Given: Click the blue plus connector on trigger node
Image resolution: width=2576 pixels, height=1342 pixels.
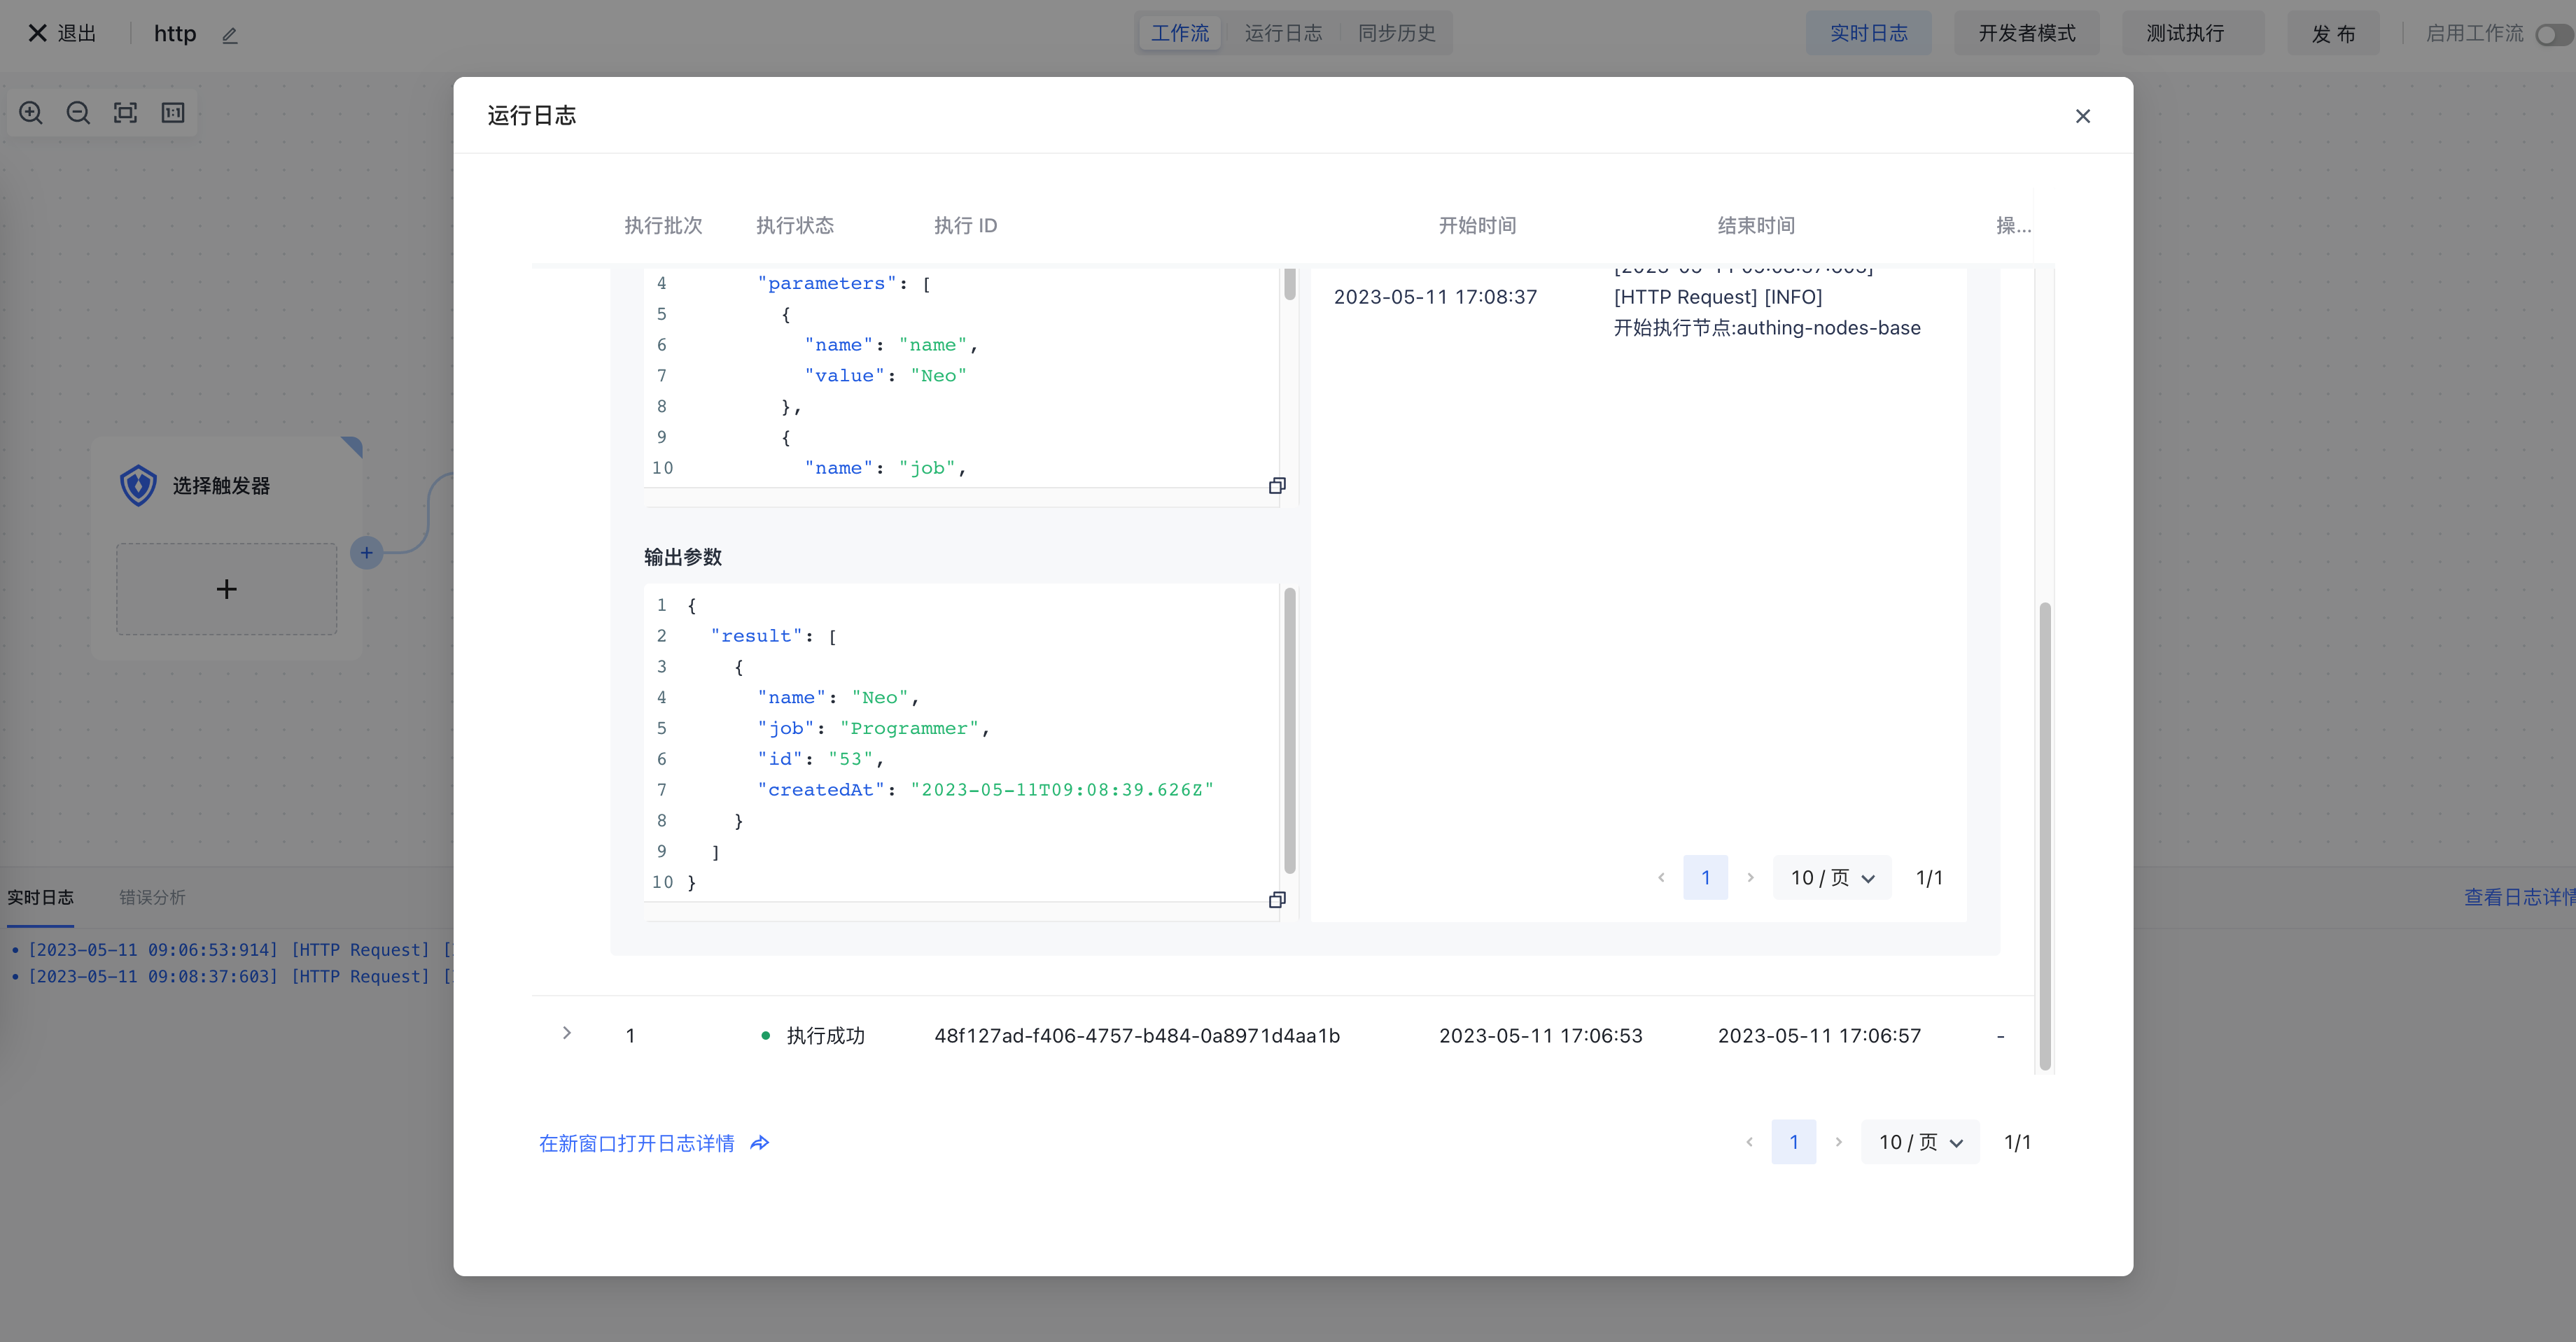Looking at the screenshot, I should pyautogui.click(x=367, y=553).
